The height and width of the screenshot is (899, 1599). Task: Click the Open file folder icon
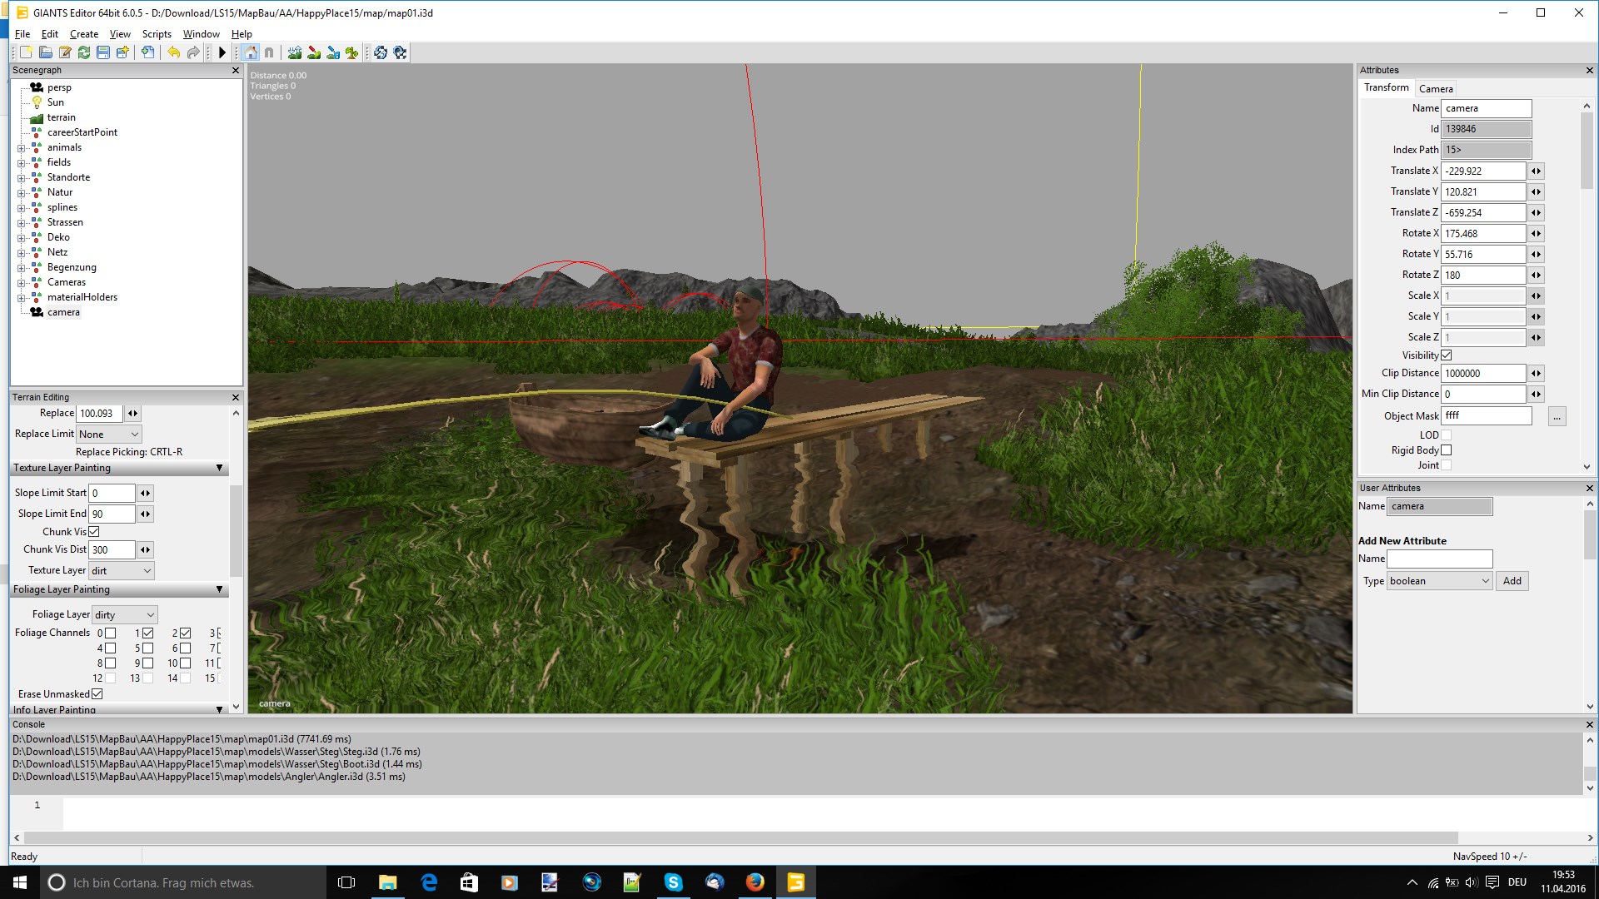[46, 52]
